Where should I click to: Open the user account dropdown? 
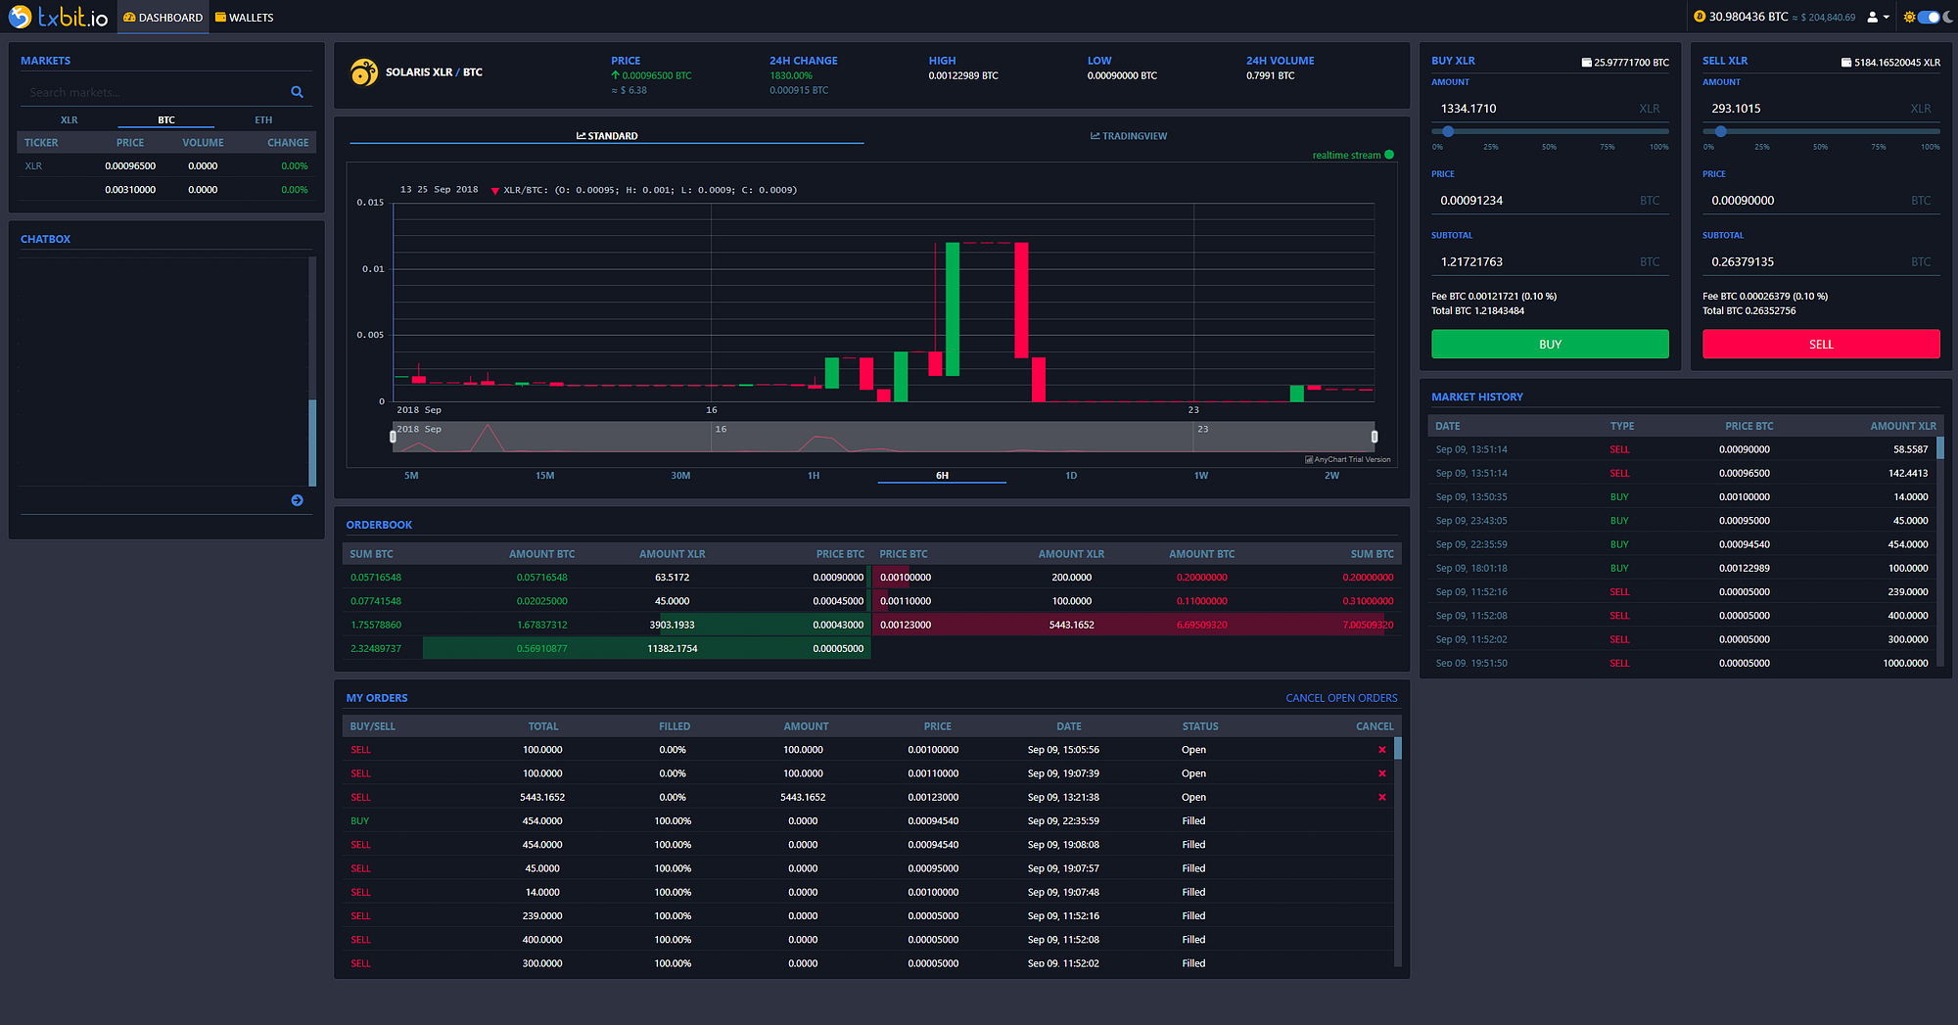coord(1878,17)
